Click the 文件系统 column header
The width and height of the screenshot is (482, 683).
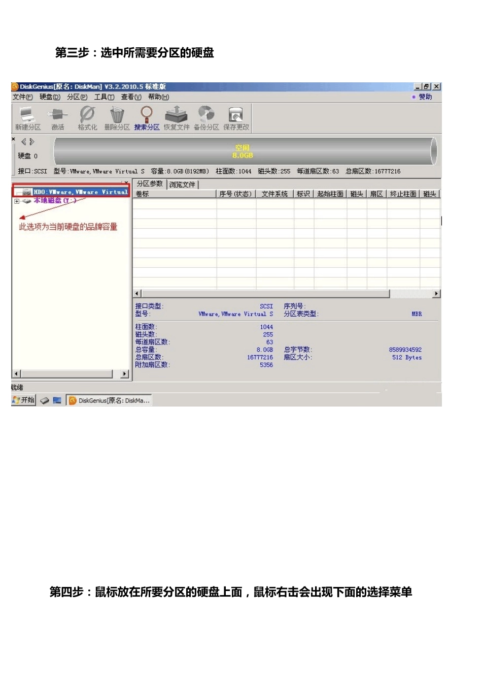click(x=274, y=194)
